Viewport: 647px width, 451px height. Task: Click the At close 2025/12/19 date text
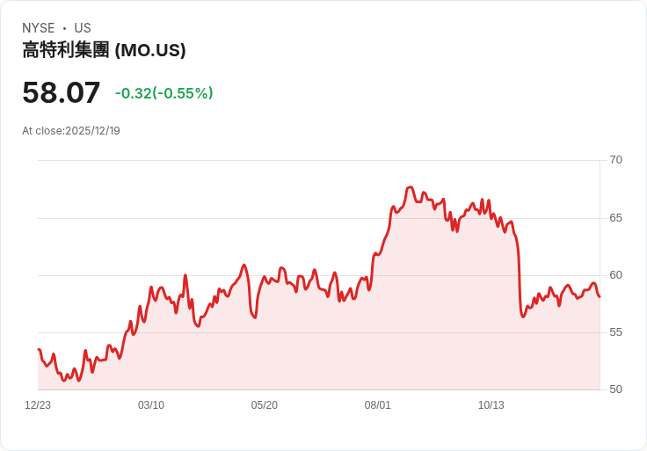(x=71, y=131)
